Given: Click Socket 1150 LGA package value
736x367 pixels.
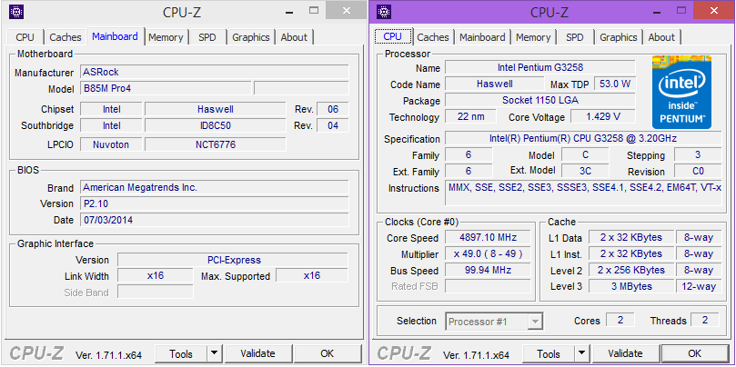Looking at the screenshot, I should pyautogui.click(x=539, y=100).
